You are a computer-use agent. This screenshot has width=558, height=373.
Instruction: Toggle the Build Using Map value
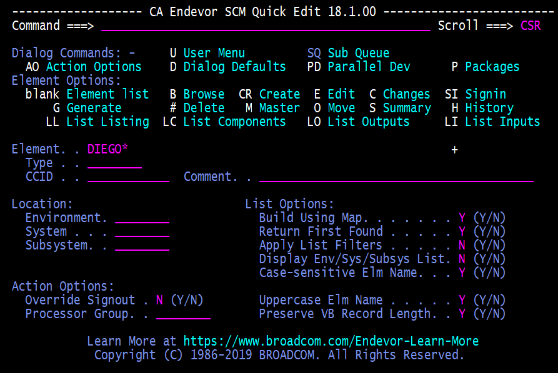(x=462, y=218)
